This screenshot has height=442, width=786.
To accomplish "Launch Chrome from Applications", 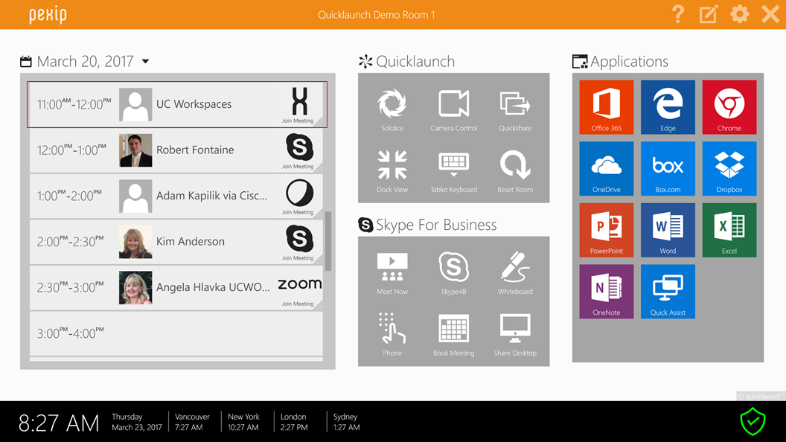I will [x=729, y=107].
